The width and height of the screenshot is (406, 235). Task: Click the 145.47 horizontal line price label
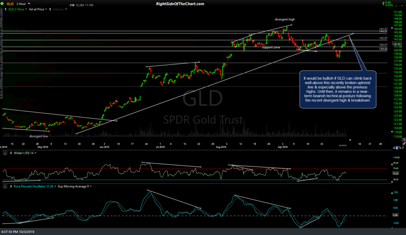click(383, 29)
